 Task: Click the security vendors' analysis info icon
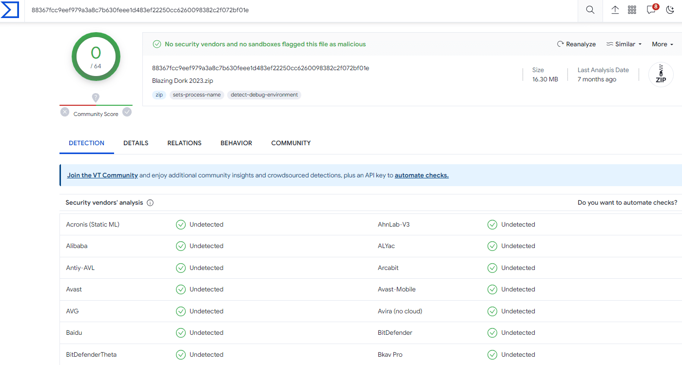pos(150,203)
